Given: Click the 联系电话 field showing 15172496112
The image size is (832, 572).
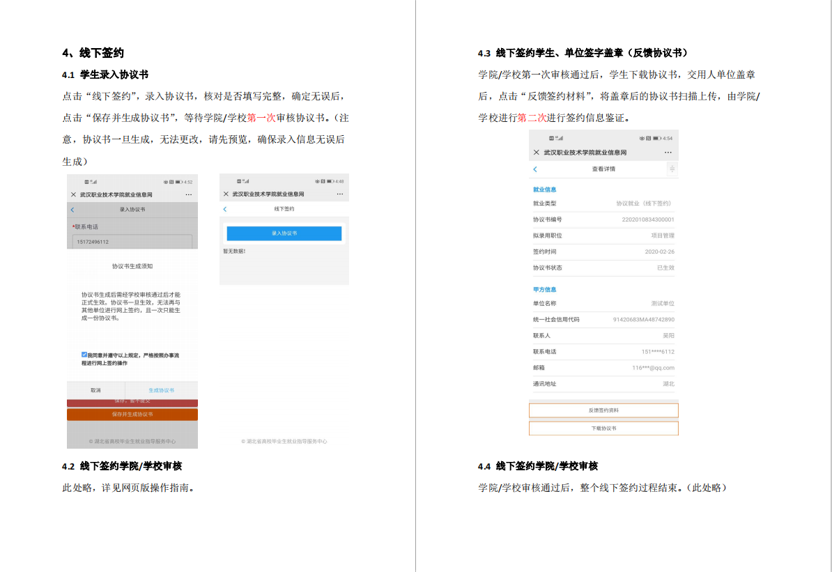Looking at the screenshot, I should 132,242.
